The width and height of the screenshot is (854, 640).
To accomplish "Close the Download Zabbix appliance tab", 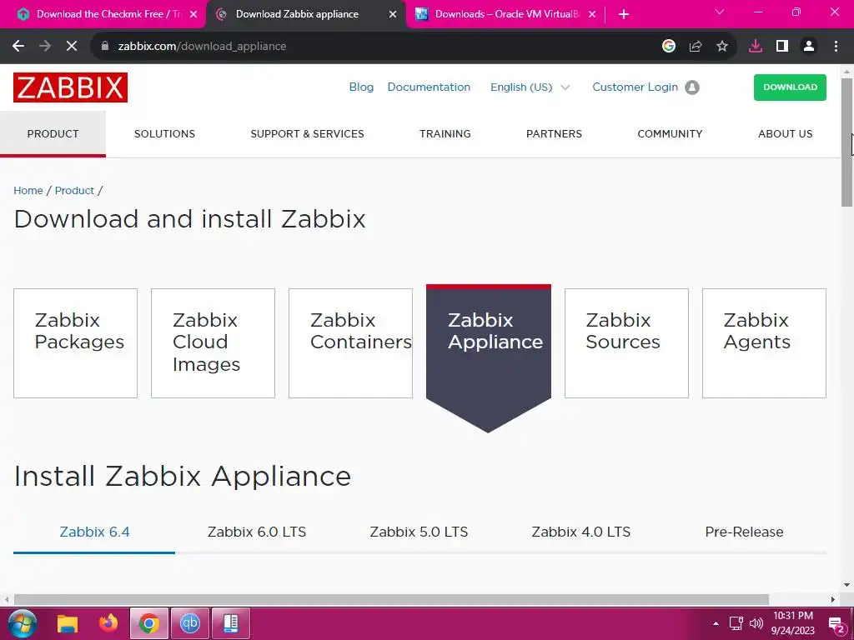I will click(x=393, y=15).
